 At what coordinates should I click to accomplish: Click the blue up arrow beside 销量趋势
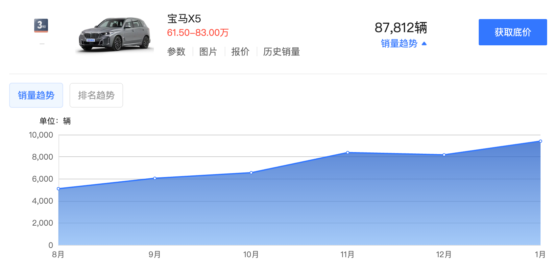[424, 43]
